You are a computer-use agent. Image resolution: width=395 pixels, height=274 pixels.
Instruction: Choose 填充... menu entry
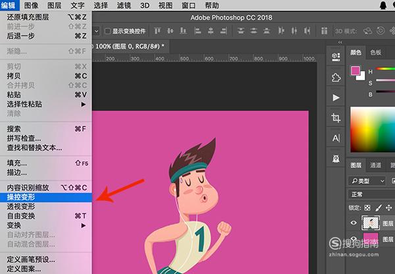[46, 163]
